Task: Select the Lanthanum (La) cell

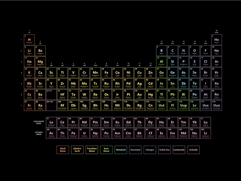Action: coord(51,122)
